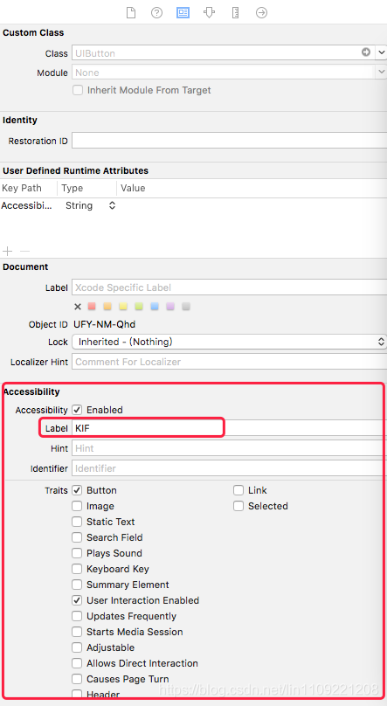This screenshot has height=706, width=387.
Task: Check the Adjustable trait
Action: [x=78, y=648]
